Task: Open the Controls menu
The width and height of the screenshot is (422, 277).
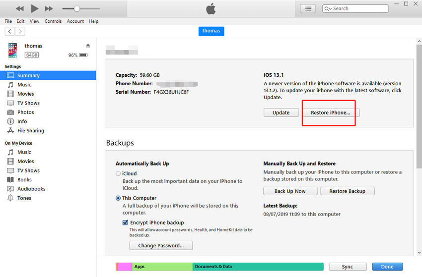Action: [x=53, y=21]
